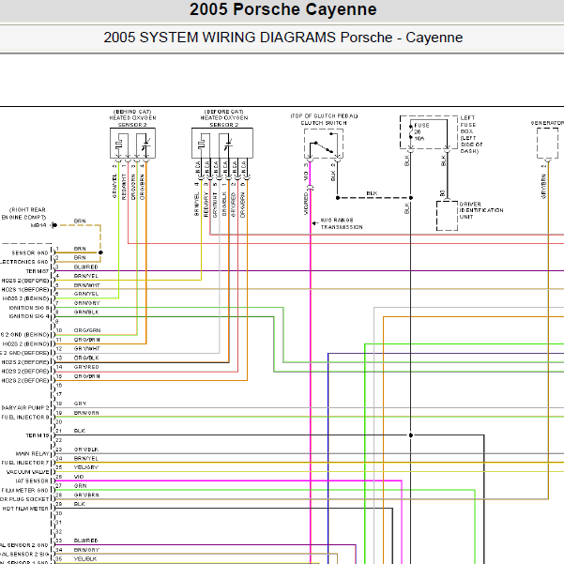Click the 'BRN/GRY' wire label at pin 34
Image resolution: width=564 pixels, height=564 pixels.
(86, 550)
